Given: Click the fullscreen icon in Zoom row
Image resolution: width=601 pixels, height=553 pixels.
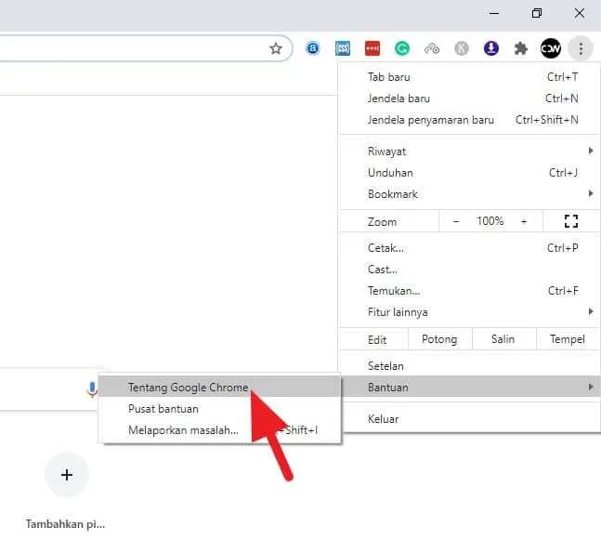Looking at the screenshot, I should 571,221.
